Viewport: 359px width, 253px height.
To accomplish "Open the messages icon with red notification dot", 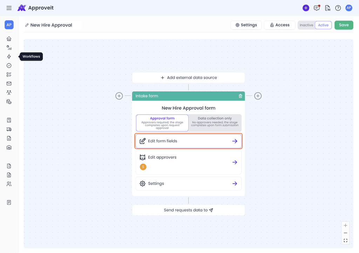I will [x=317, y=8].
